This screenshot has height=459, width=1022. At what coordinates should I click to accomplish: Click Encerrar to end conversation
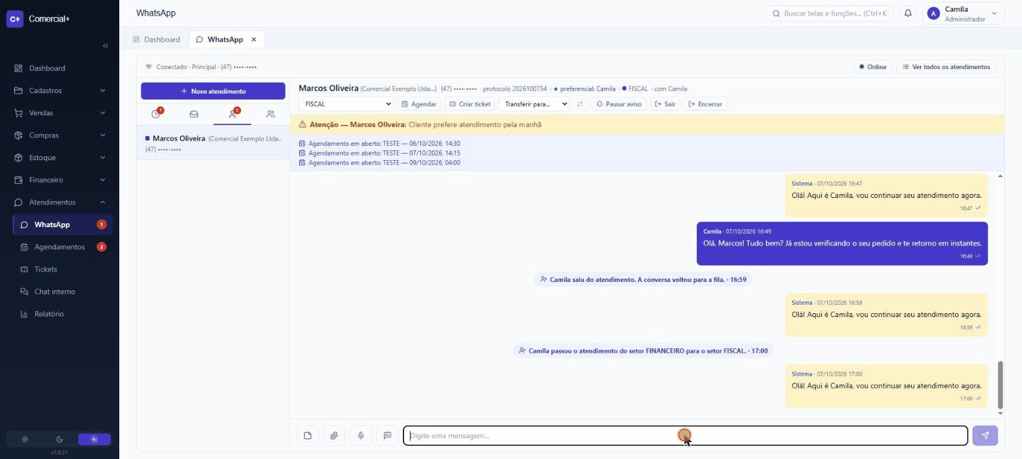click(x=705, y=104)
